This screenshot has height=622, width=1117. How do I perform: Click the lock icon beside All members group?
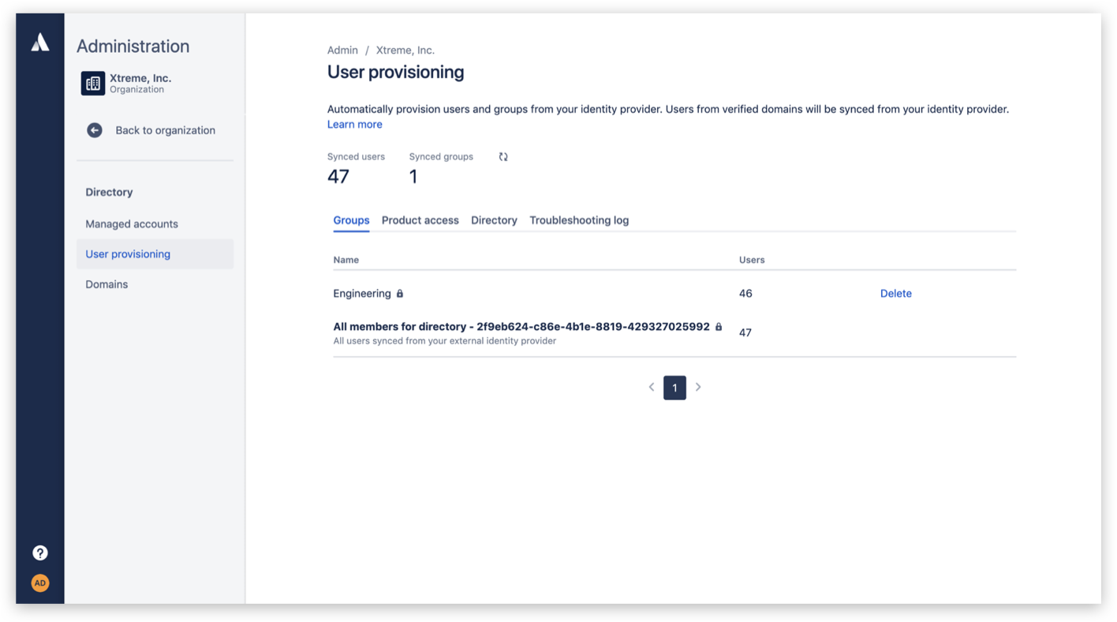pyautogui.click(x=719, y=327)
